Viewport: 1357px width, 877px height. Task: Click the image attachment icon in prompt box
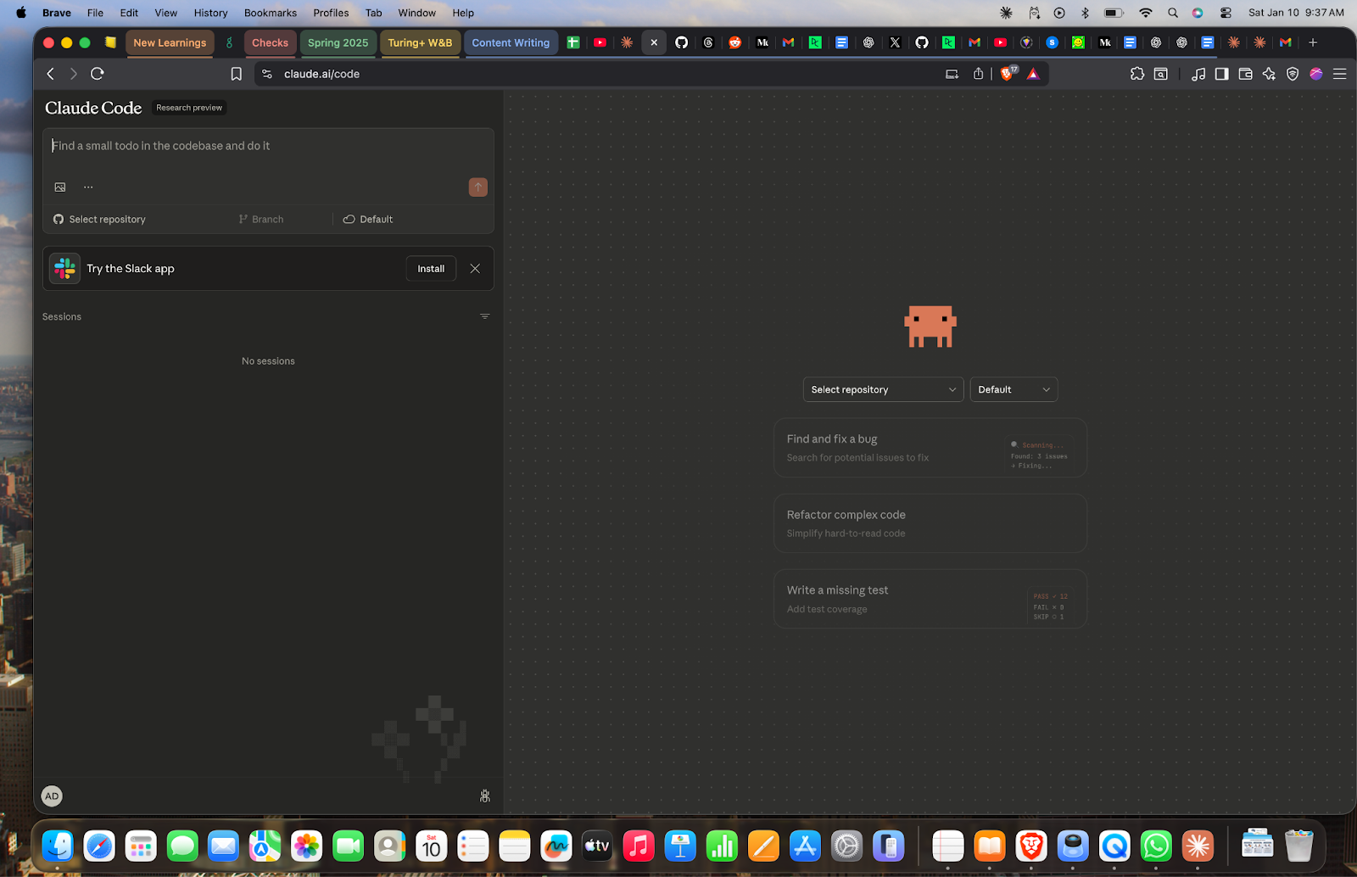click(60, 187)
